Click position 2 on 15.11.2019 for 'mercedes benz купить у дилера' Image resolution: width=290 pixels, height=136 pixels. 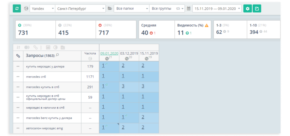(143, 117)
